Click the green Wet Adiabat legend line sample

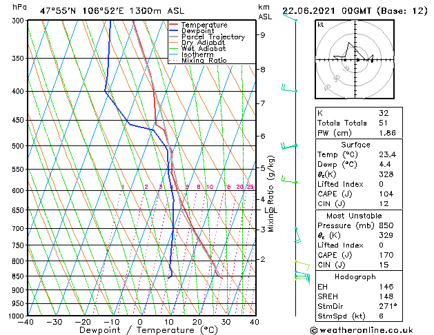pyautogui.click(x=174, y=49)
